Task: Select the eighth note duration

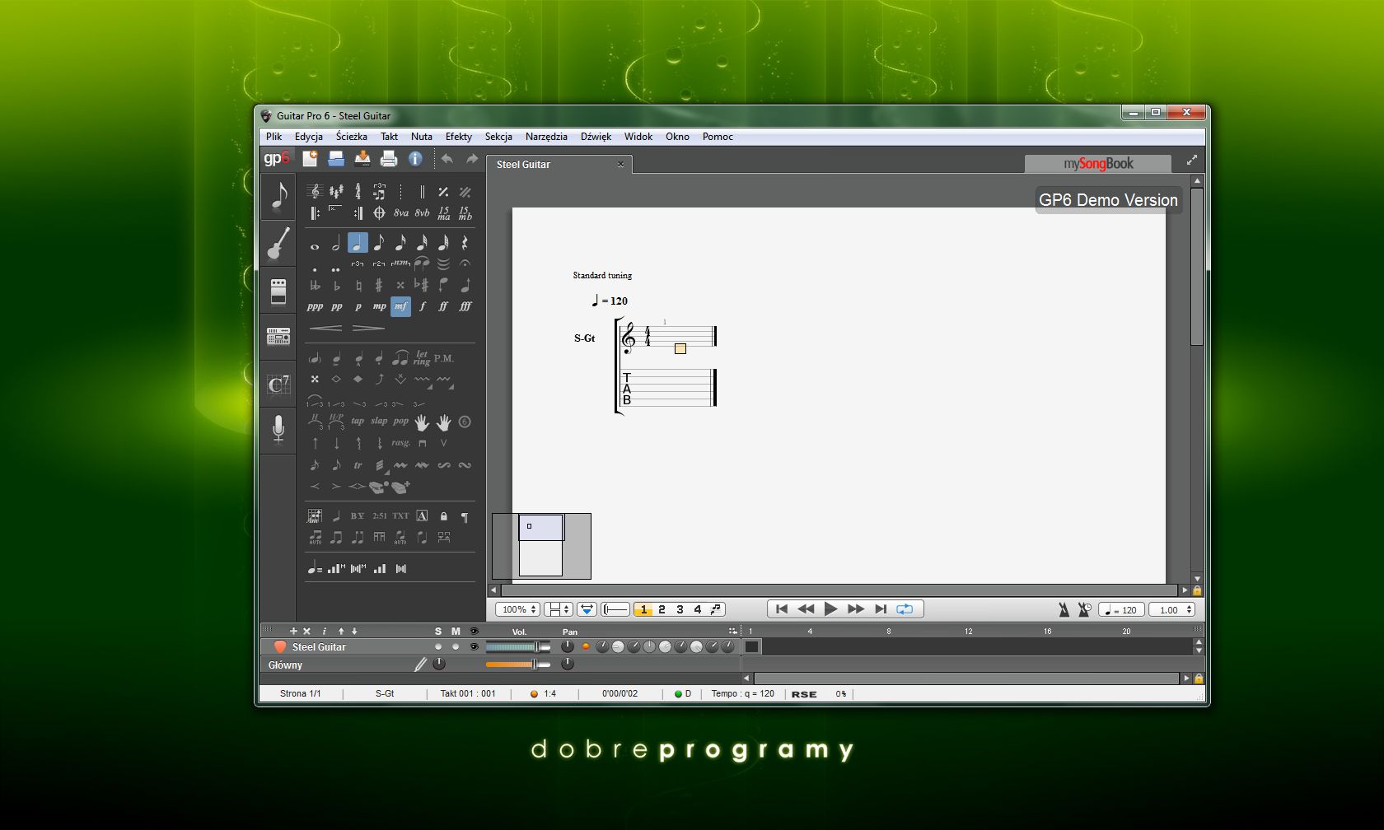Action: pos(379,243)
